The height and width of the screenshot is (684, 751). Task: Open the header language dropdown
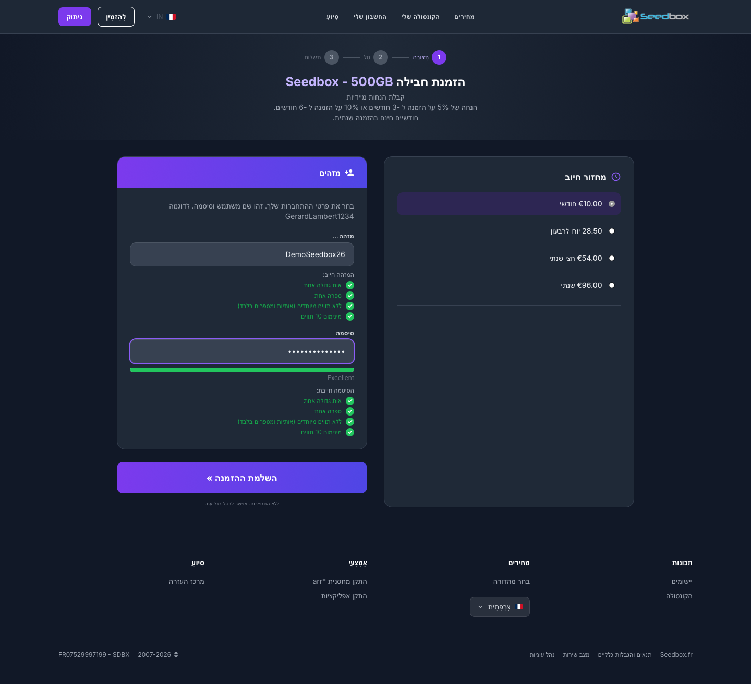(161, 17)
